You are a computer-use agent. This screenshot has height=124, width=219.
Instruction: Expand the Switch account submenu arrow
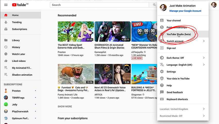(x=204, y=41)
